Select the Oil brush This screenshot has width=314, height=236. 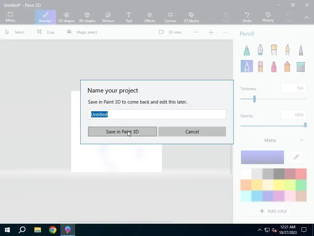pos(274,50)
